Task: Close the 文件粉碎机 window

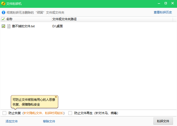Action: coord(173,3)
